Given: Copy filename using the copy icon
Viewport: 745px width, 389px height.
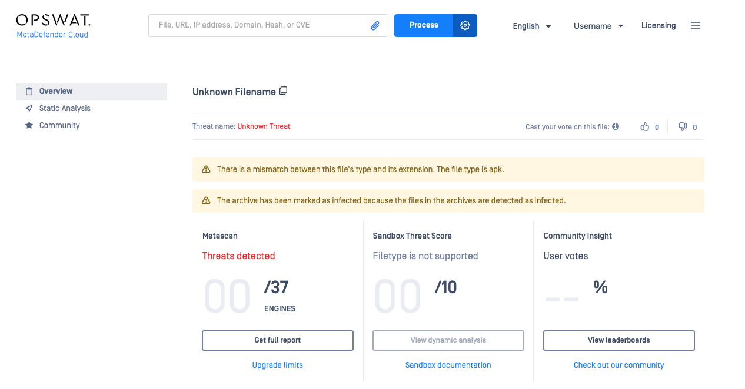Looking at the screenshot, I should 283,90.
